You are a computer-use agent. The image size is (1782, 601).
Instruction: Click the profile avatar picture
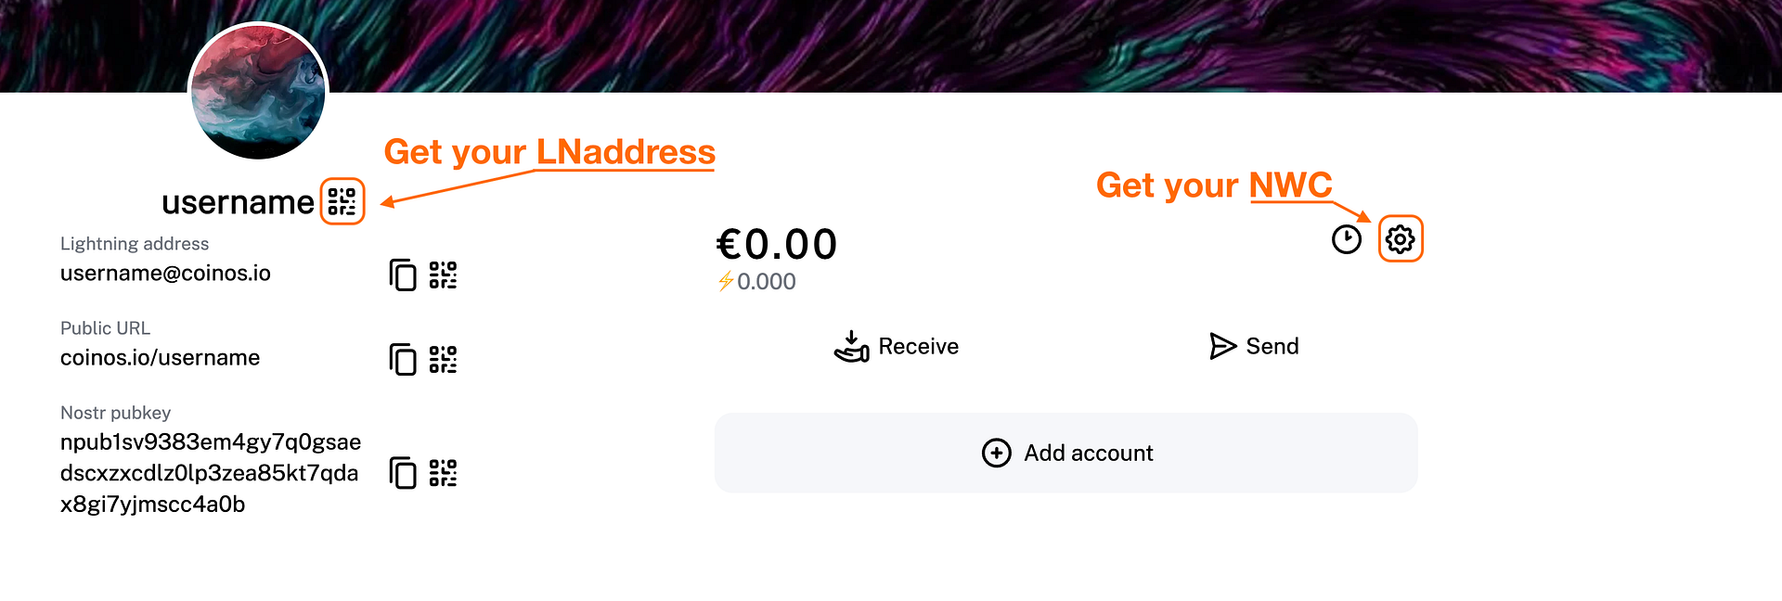tap(258, 92)
